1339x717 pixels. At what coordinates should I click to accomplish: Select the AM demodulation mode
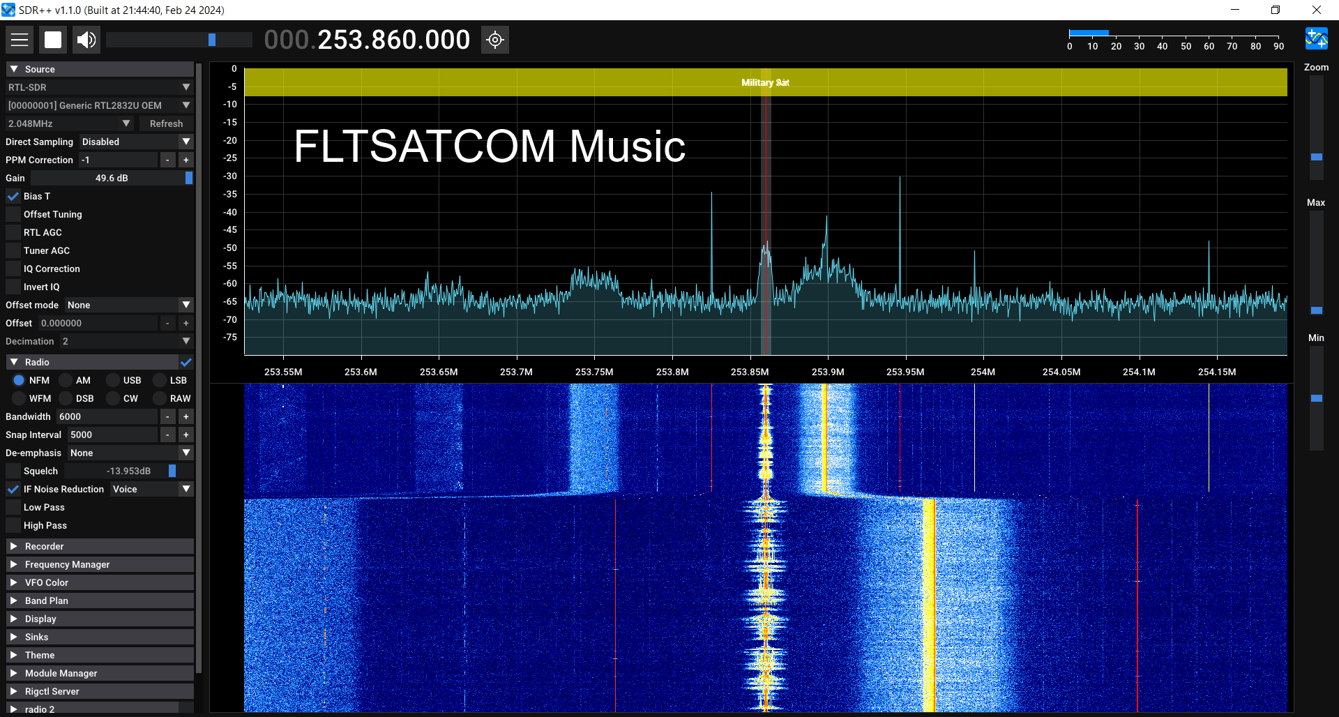66,380
